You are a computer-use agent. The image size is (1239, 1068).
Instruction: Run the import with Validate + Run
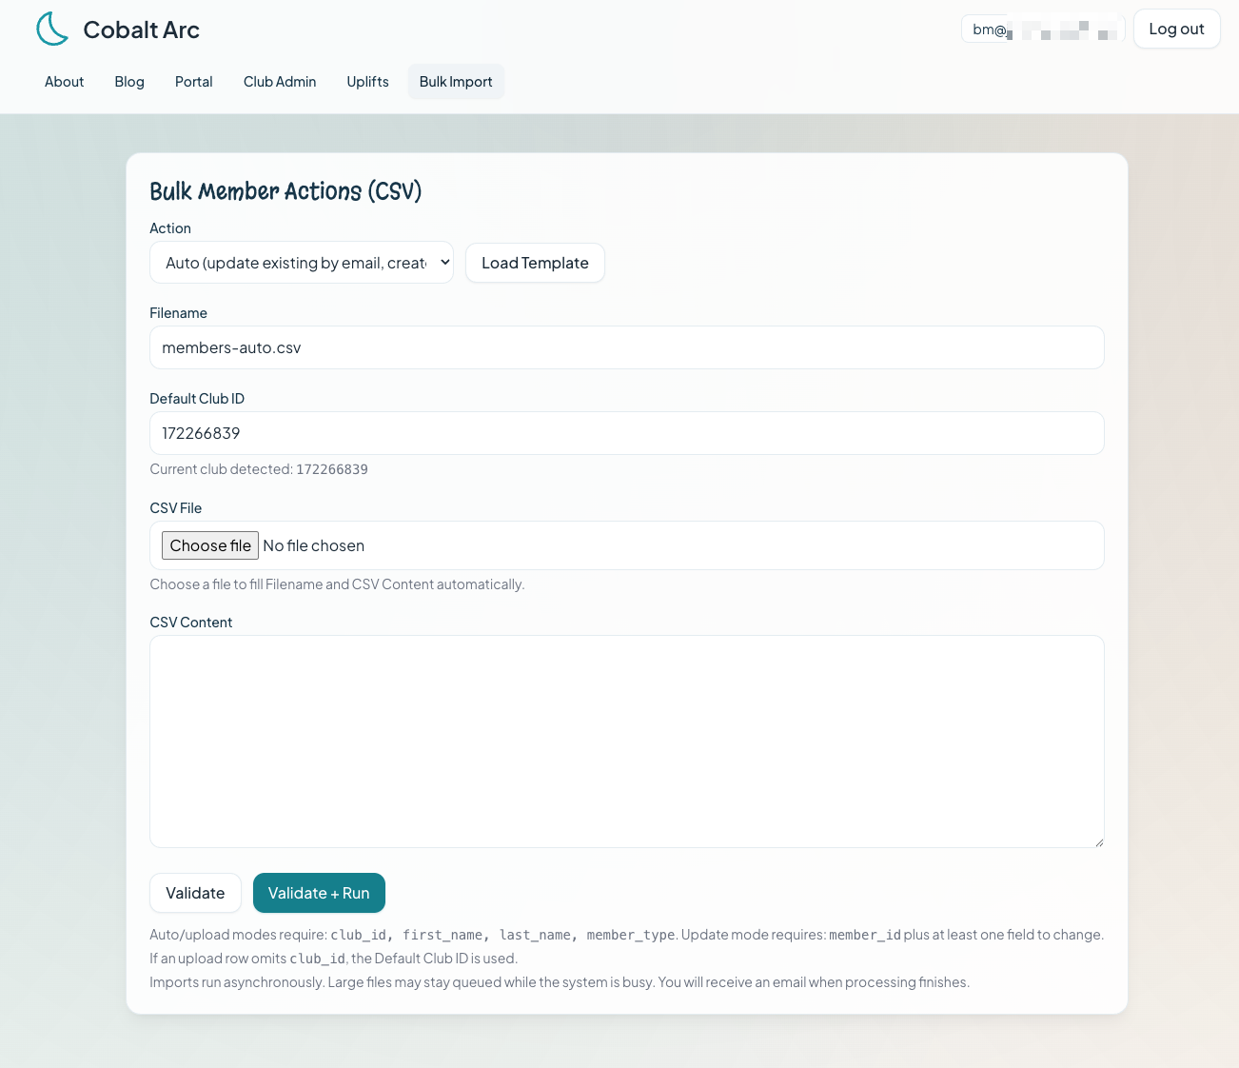coord(319,893)
